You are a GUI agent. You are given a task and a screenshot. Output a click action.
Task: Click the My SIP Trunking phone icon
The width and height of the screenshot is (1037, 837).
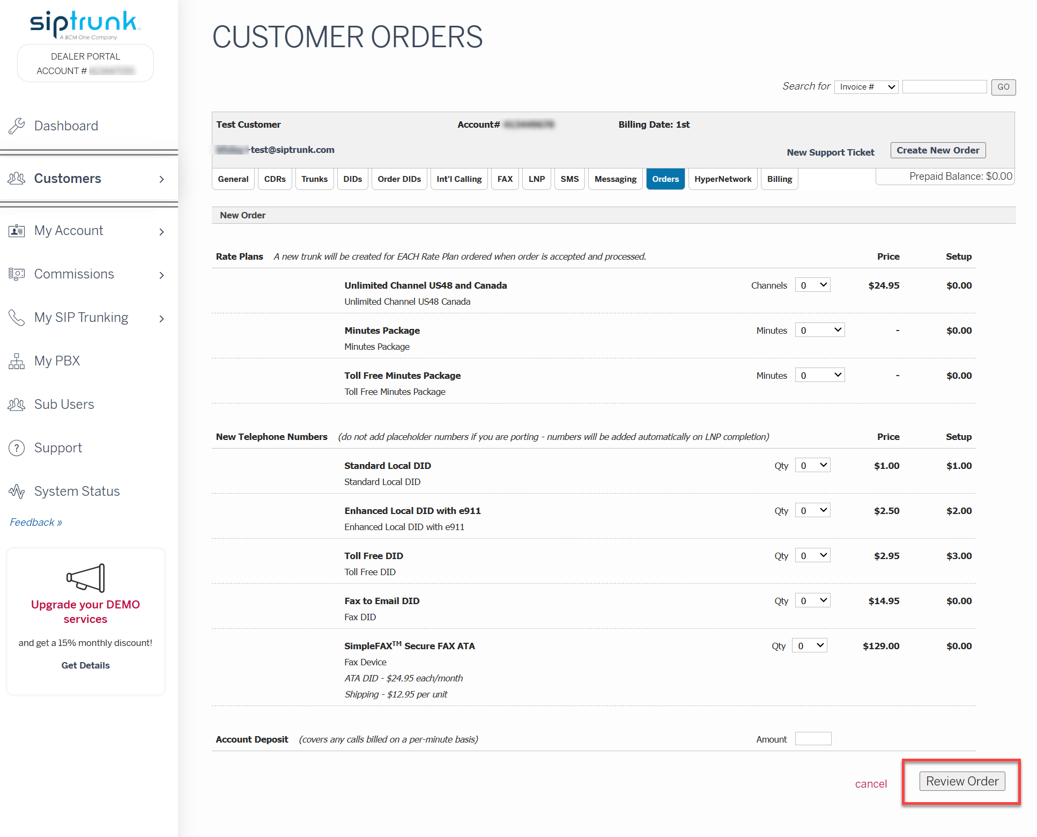tap(17, 318)
